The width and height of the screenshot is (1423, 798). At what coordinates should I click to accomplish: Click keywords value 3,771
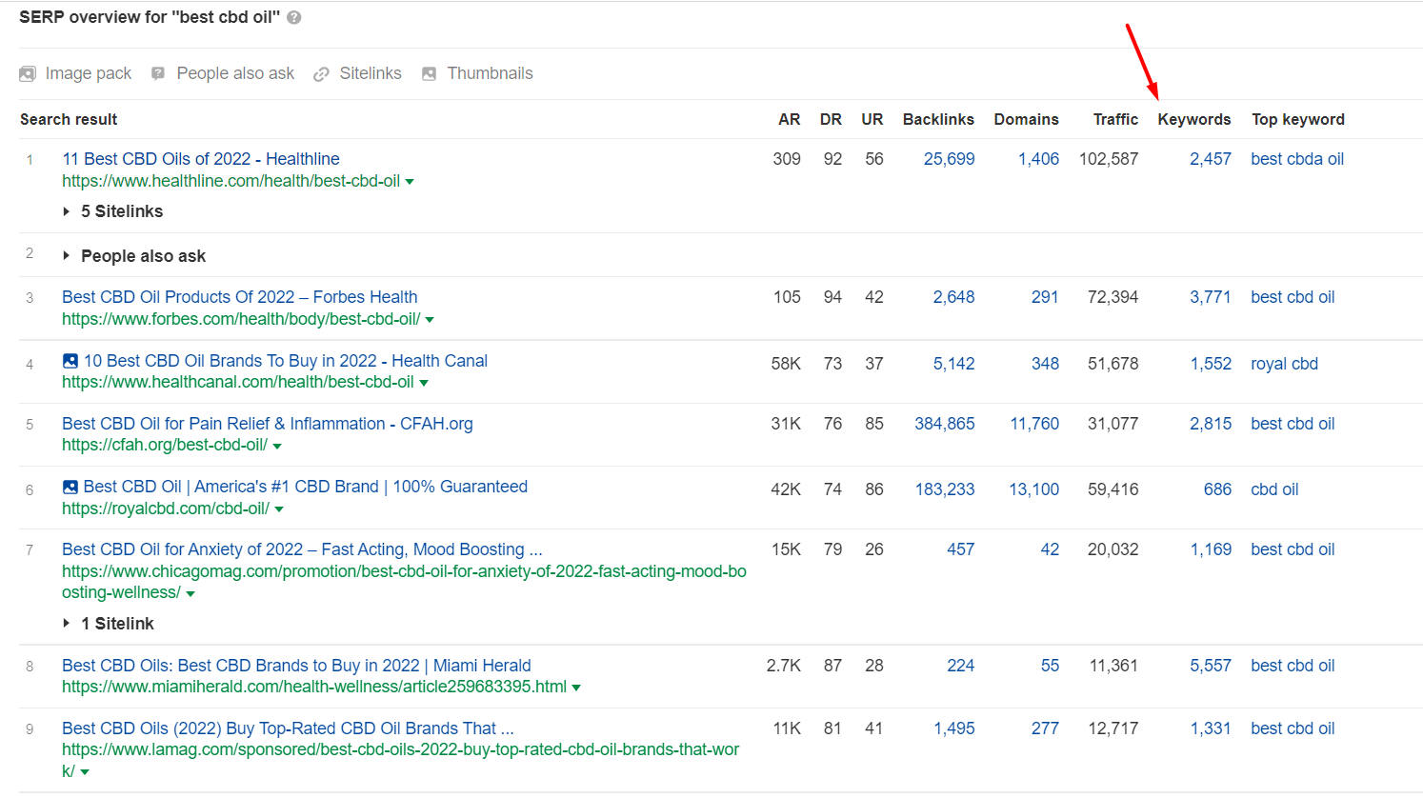coord(1211,297)
